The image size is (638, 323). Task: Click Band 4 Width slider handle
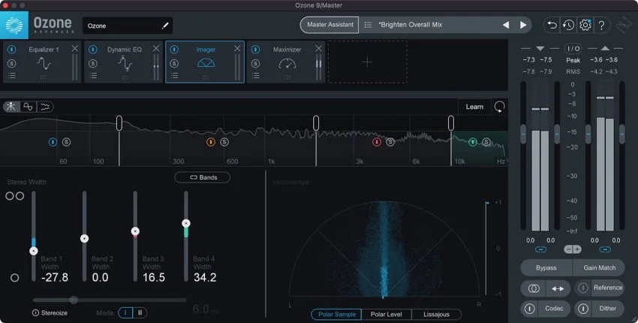186,223
